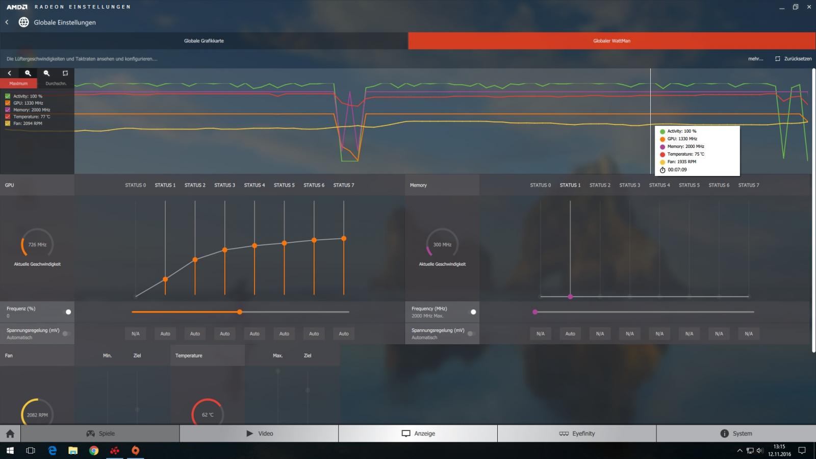Open the Eyefinity section
The height and width of the screenshot is (459, 816).
click(577, 433)
